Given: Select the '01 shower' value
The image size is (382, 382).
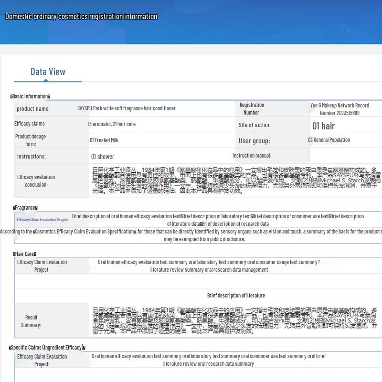Looking at the screenshot, I should (103, 157).
